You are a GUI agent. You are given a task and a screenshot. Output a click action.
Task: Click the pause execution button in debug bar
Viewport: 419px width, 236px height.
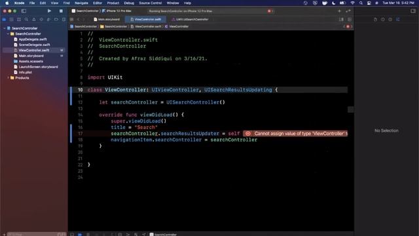pos(88,234)
